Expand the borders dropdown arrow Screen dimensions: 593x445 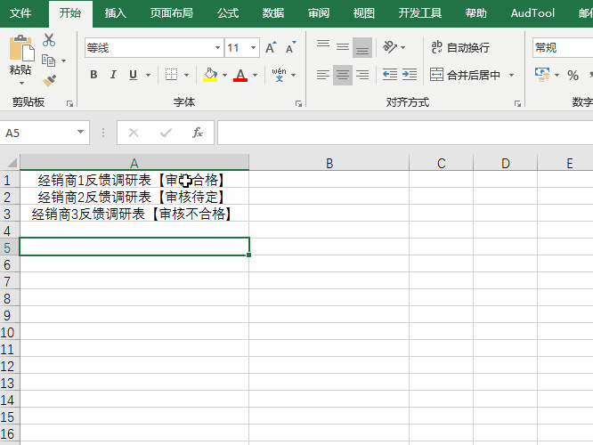click(186, 75)
